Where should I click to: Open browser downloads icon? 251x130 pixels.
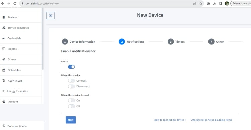pos(215,4)
